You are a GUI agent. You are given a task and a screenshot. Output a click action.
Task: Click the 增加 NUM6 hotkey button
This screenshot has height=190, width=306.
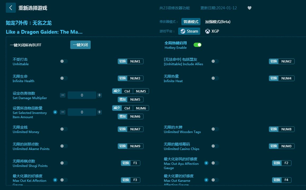130,116
